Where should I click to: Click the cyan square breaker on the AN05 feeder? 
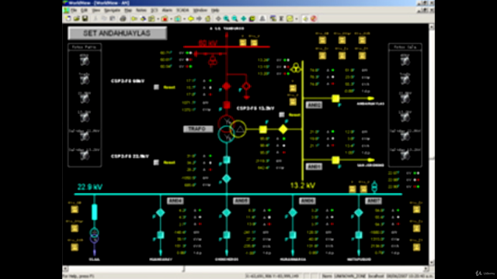pos(226,235)
